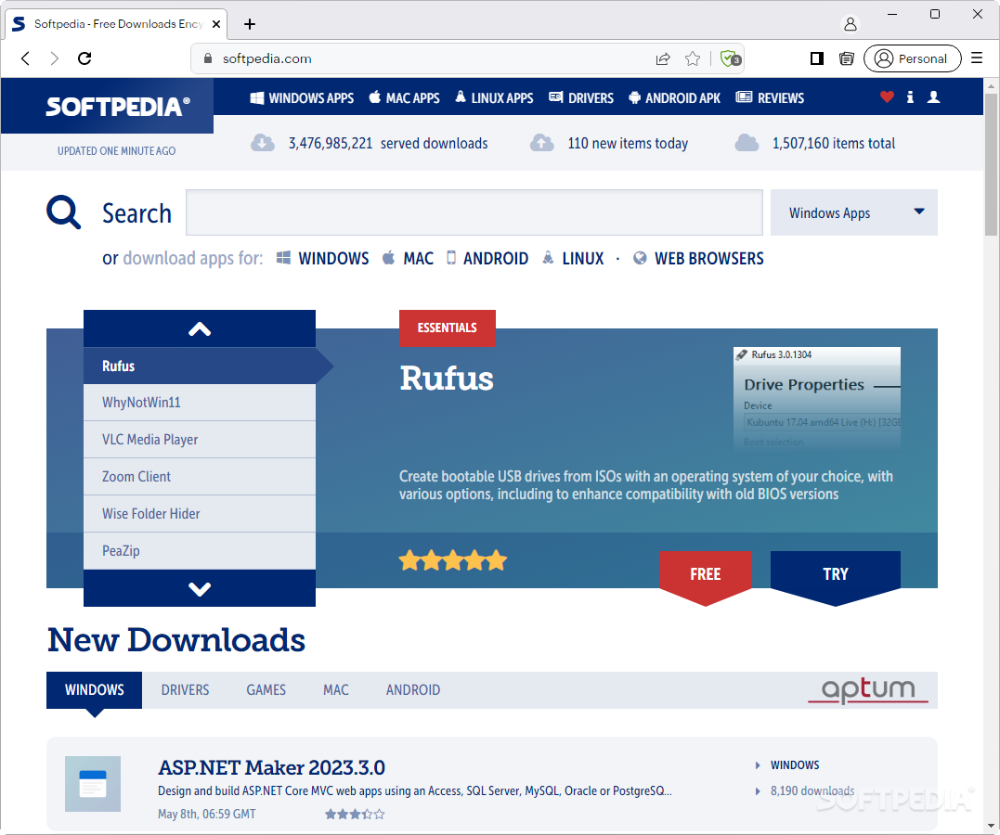Open the Linux Apps menu
The width and height of the screenshot is (1000, 835).
494,98
